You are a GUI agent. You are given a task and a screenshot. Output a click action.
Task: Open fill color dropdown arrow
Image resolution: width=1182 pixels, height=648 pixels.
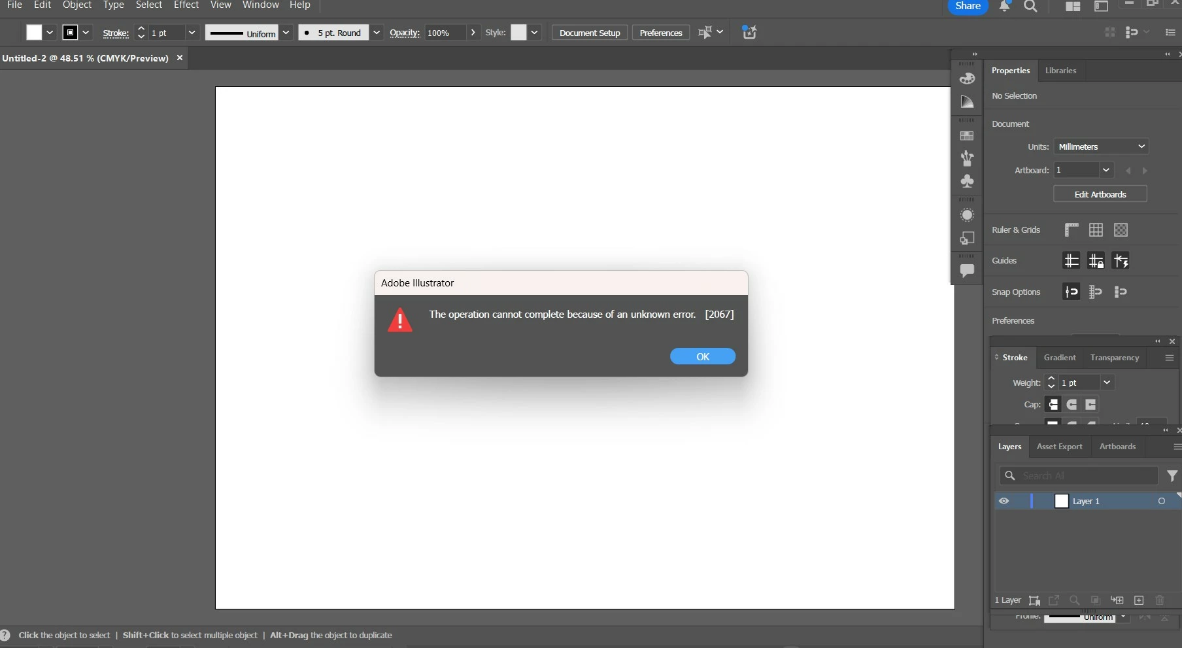tap(50, 33)
